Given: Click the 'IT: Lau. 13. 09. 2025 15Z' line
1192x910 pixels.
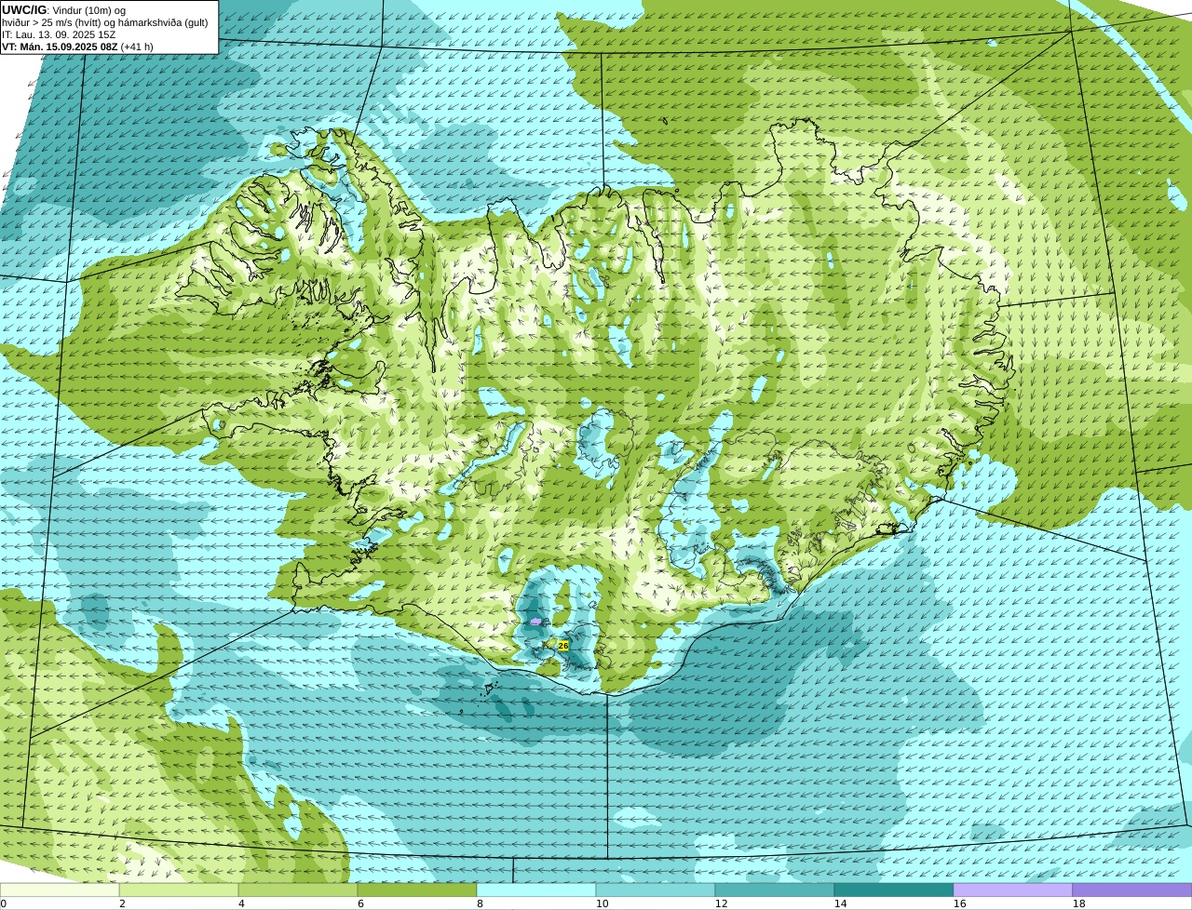Looking at the screenshot, I should [59, 34].
